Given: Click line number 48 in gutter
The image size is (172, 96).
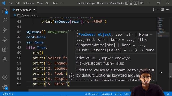Looking at the screenshot, I should (19, 47).
